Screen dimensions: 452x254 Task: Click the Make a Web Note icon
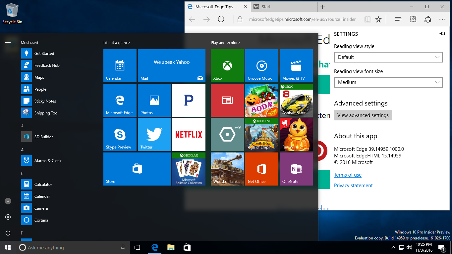(413, 20)
